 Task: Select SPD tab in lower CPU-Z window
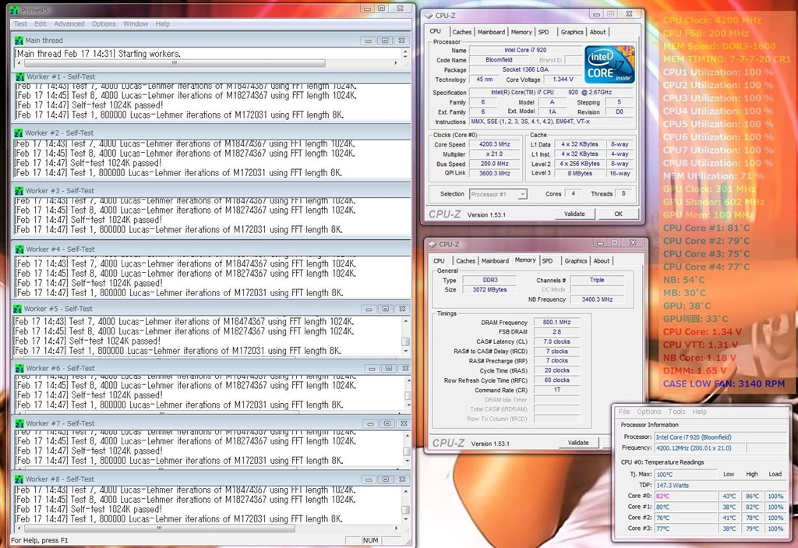(548, 261)
